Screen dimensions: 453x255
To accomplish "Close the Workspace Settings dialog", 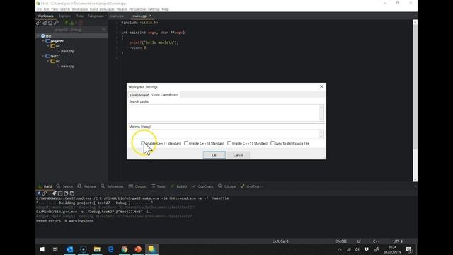I will [x=321, y=86].
